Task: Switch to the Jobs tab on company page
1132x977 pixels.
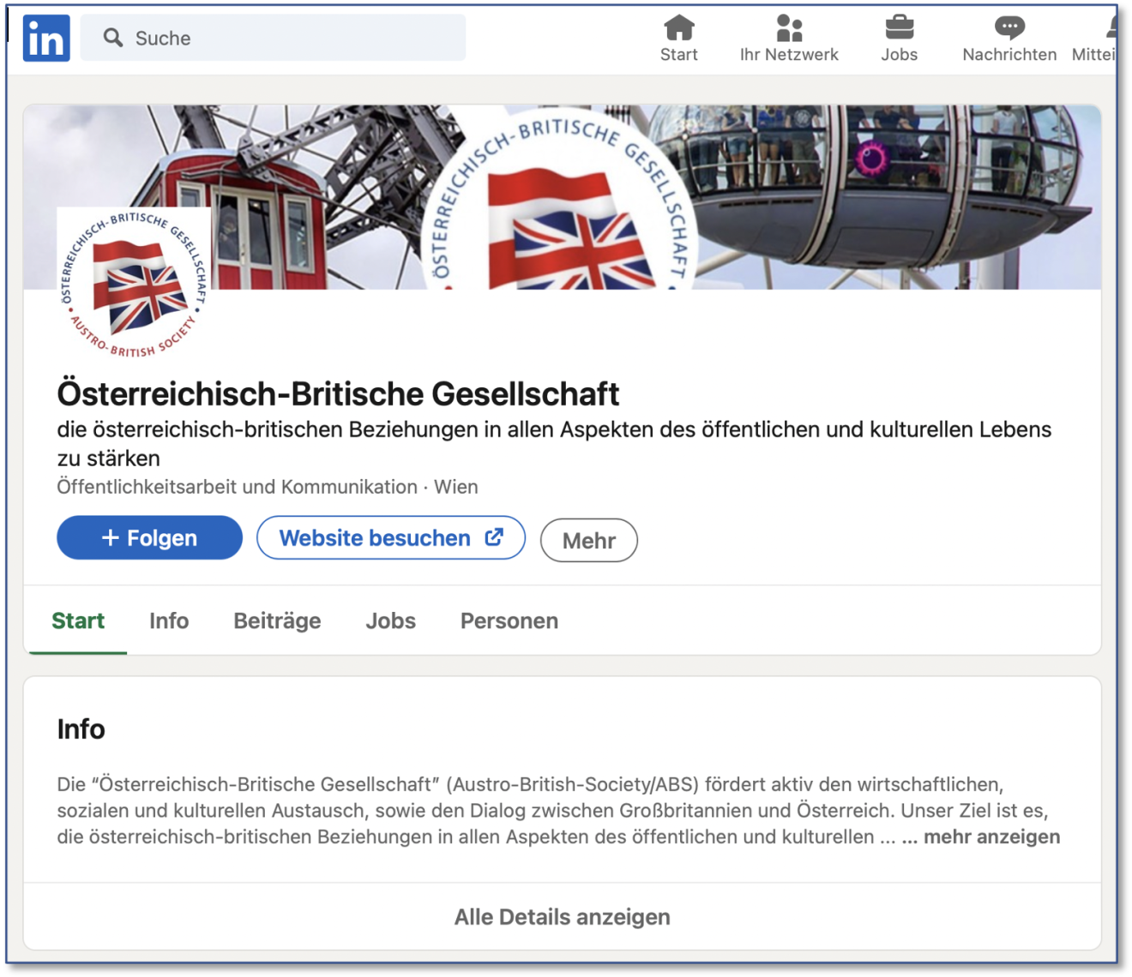Action: 390,621
